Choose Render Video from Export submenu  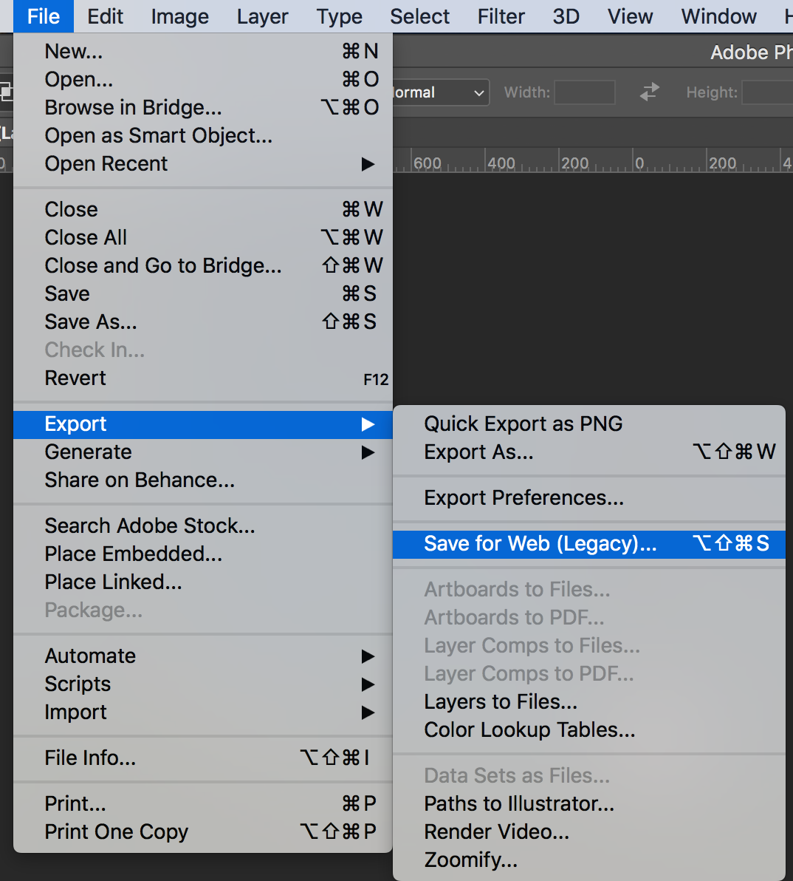496,832
